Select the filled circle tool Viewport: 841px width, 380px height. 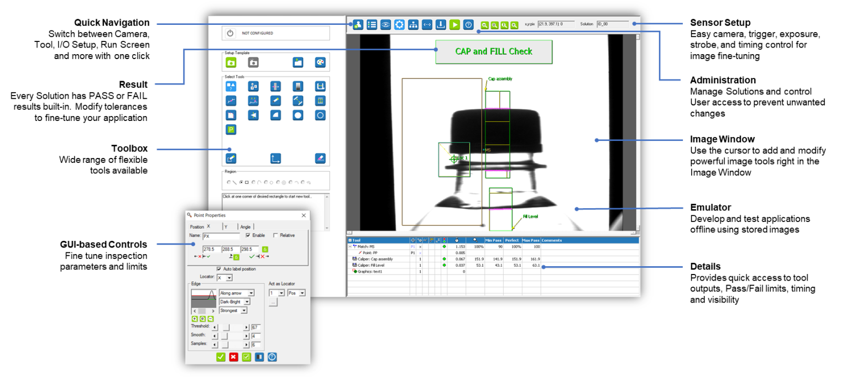tap(297, 115)
